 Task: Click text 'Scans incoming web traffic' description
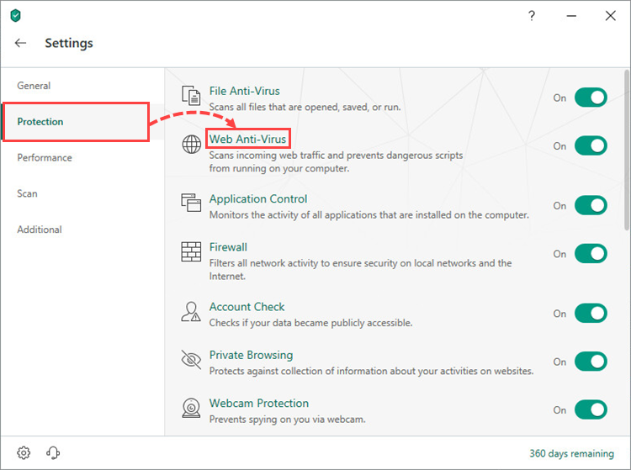point(336,161)
